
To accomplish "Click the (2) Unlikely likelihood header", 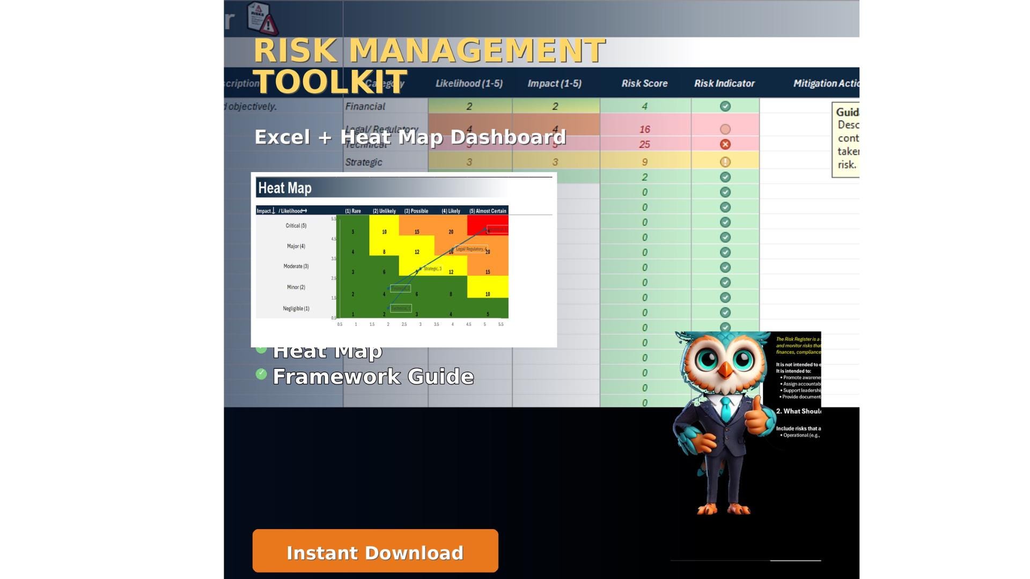I will [x=384, y=211].
